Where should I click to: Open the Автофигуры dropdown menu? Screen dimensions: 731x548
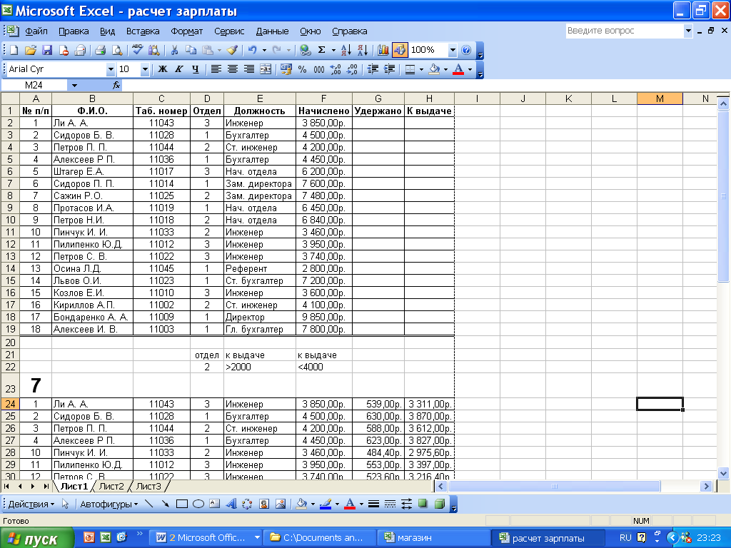point(109,504)
